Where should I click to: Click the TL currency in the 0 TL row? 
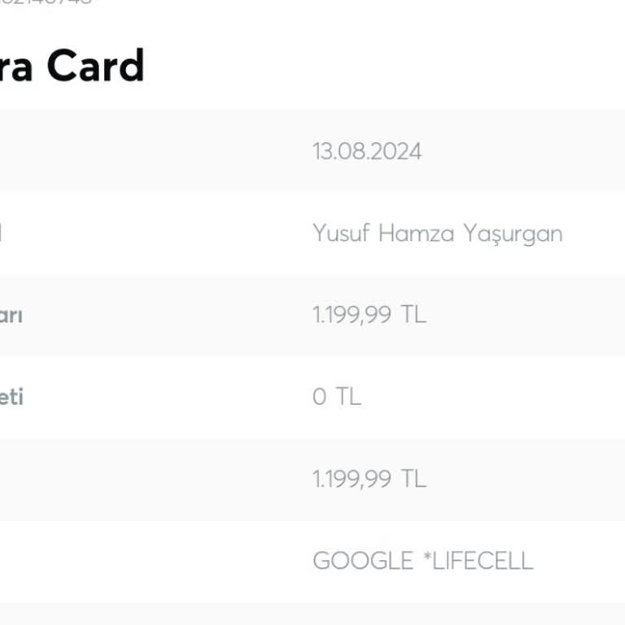click(347, 397)
